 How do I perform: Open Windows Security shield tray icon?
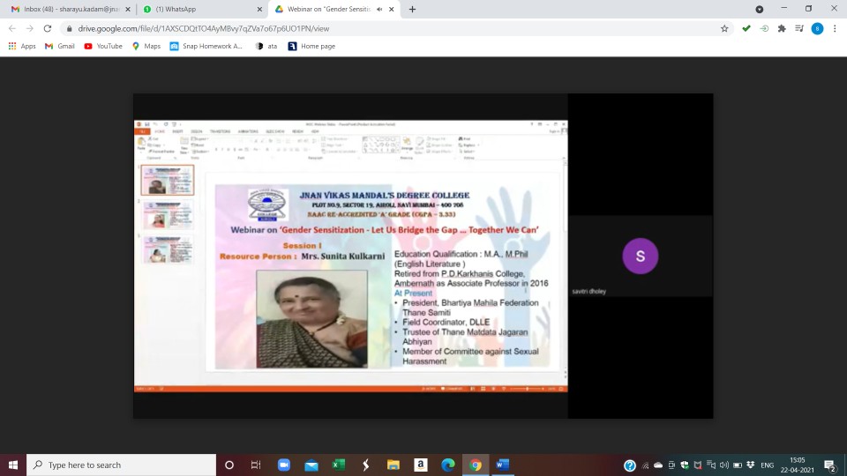coord(685,465)
